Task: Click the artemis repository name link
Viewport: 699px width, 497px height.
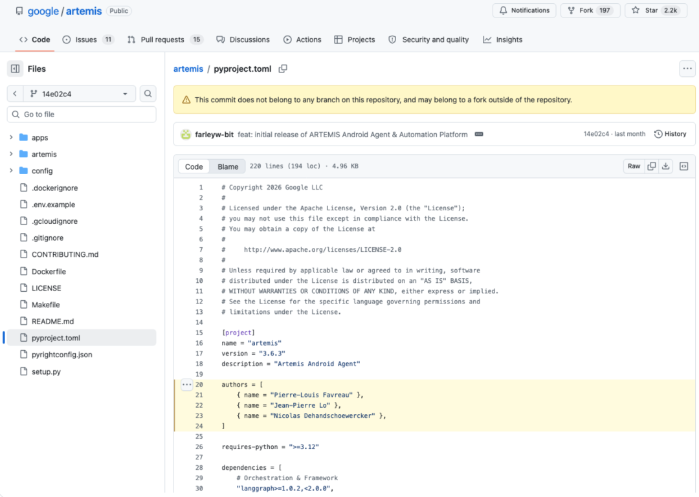Action: click(83, 11)
